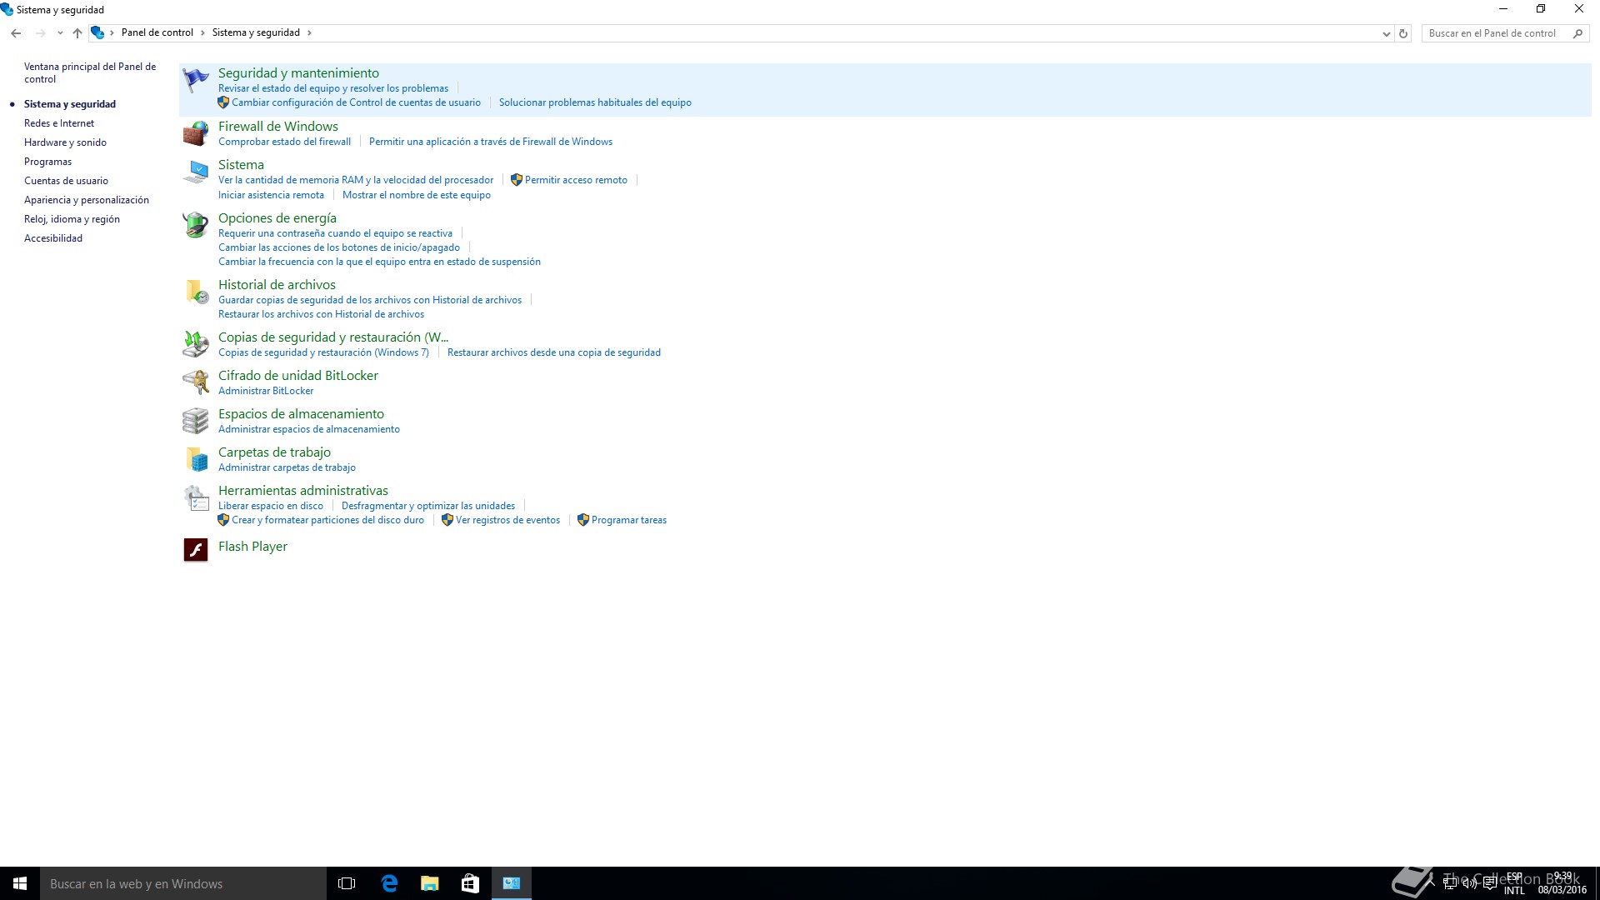
Task: Open Accesibilidad category
Action: pos(53,238)
